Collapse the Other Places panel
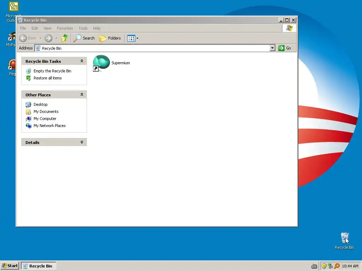Viewport: 362px width, 271px height. (82, 95)
